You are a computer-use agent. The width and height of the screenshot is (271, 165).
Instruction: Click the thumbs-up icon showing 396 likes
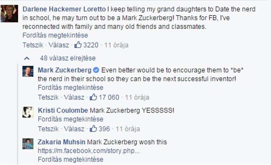coord(93,128)
